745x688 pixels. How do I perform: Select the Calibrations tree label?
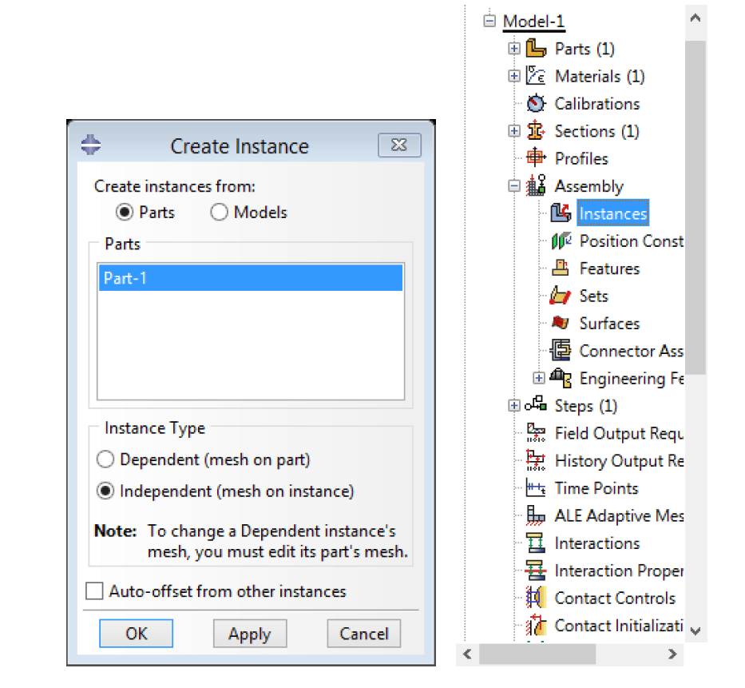596,104
